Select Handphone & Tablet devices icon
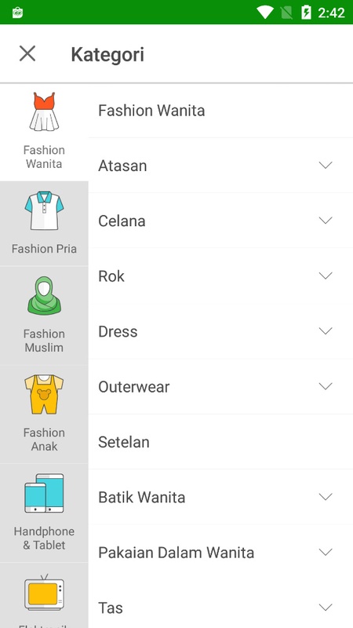The width and height of the screenshot is (353, 628). [x=44, y=493]
